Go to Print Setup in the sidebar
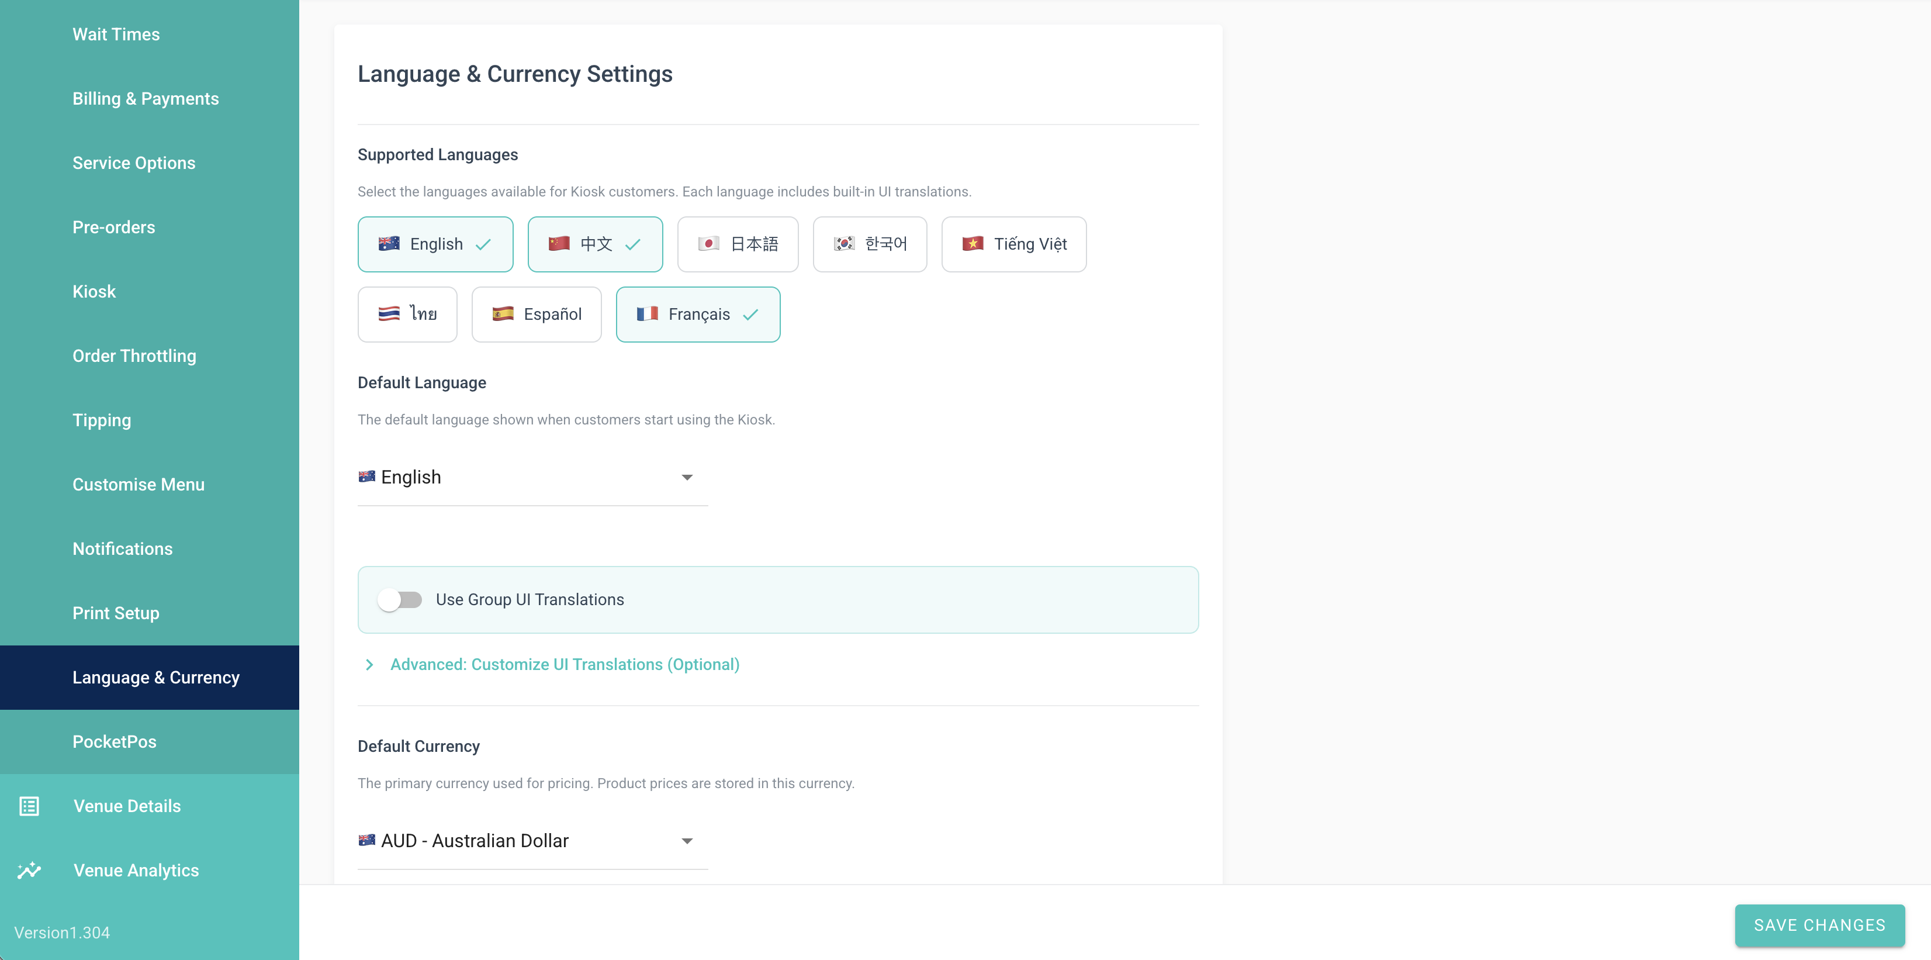The height and width of the screenshot is (960, 1931). coord(116,613)
